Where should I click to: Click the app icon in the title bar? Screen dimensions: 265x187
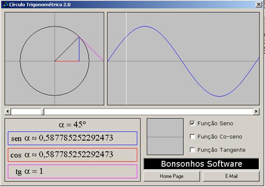pos(6,5)
